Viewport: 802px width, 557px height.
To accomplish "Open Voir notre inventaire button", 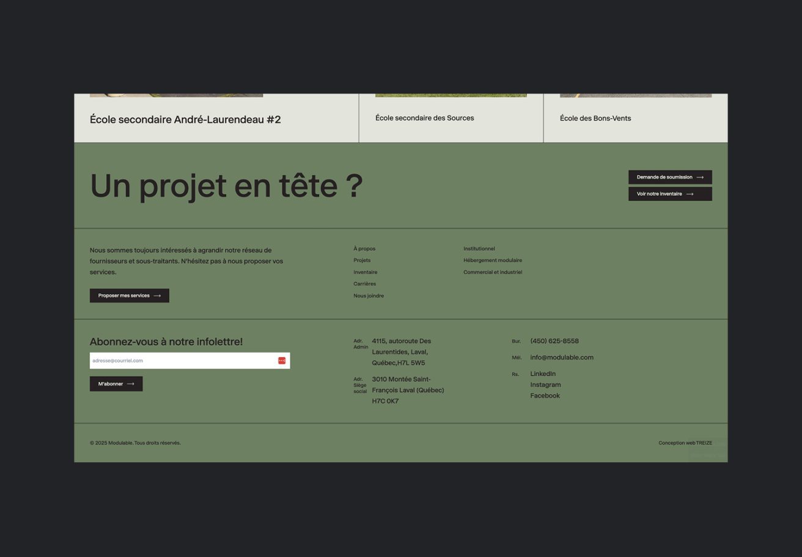I will point(669,194).
